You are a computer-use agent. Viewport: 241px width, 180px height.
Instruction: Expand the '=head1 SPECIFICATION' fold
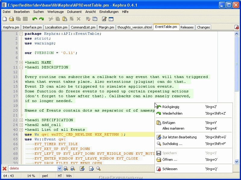coord(21,120)
